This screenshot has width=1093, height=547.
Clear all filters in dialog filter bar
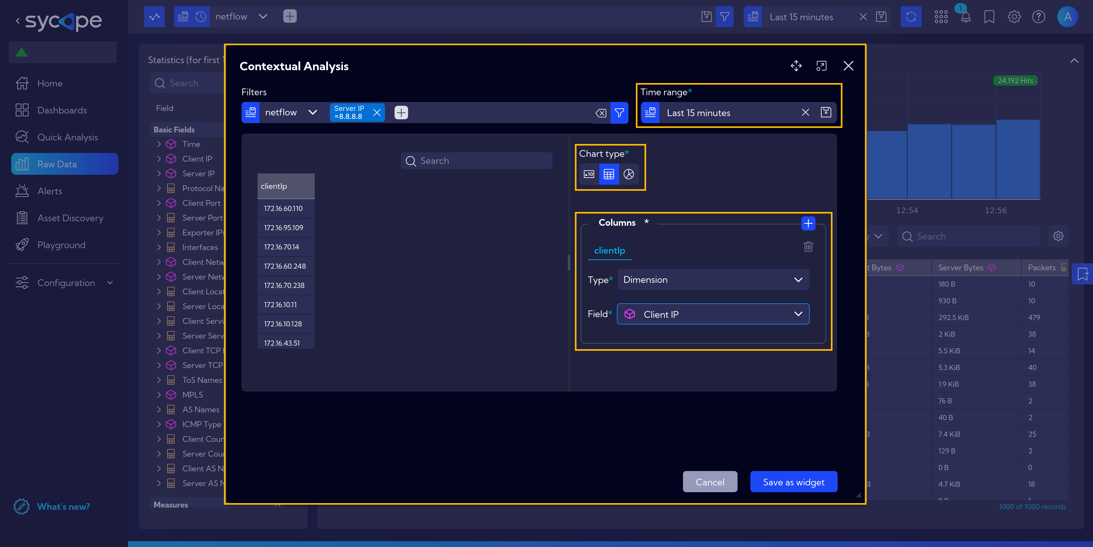601,113
